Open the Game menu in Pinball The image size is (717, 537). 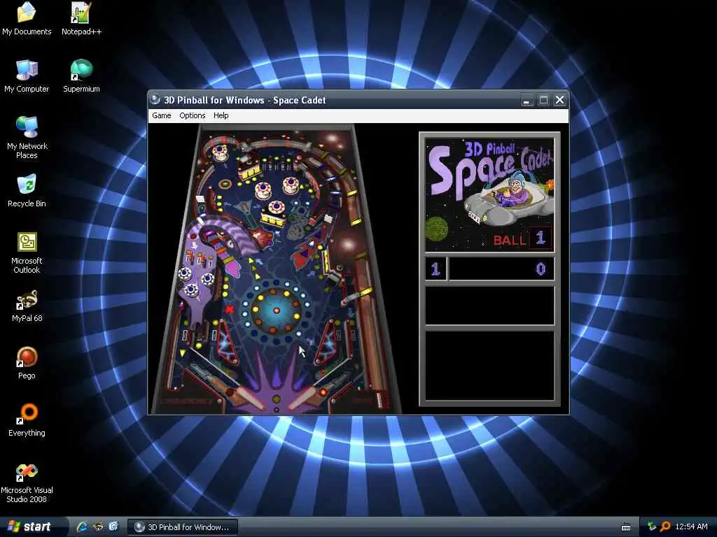(x=162, y=115)
